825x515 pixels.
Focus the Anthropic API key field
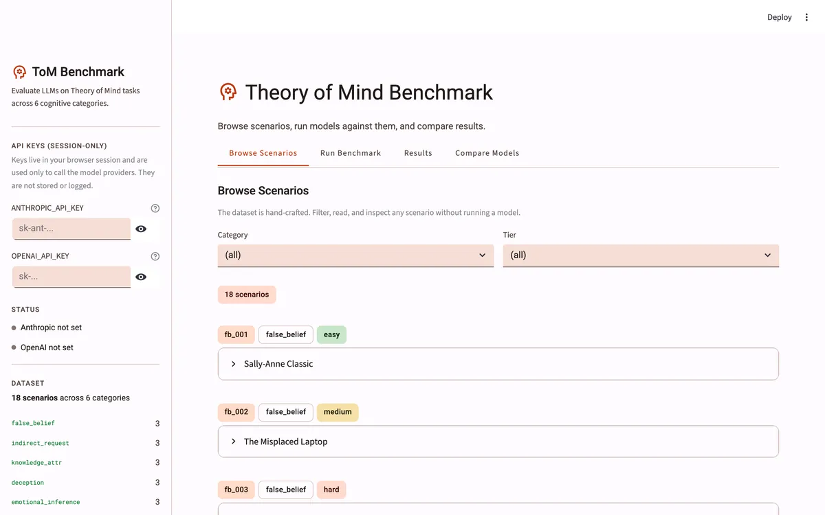[71, 229]
